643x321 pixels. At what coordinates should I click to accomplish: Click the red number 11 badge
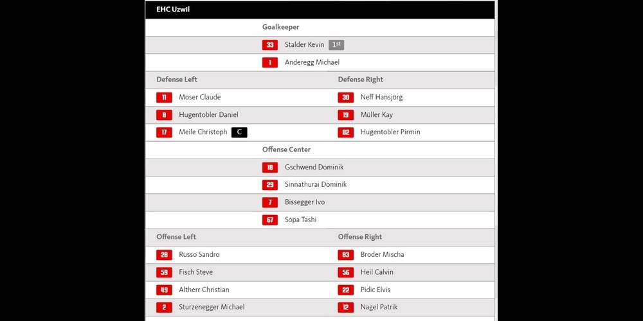click(164, 98)
